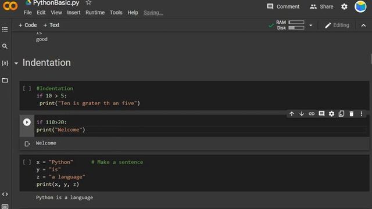Copy link to the selected cell
372x209 pixels.
(x=312, y=114)
